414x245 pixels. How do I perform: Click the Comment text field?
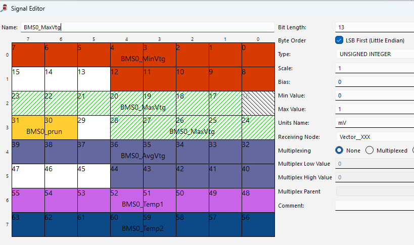tap(374, 206)
